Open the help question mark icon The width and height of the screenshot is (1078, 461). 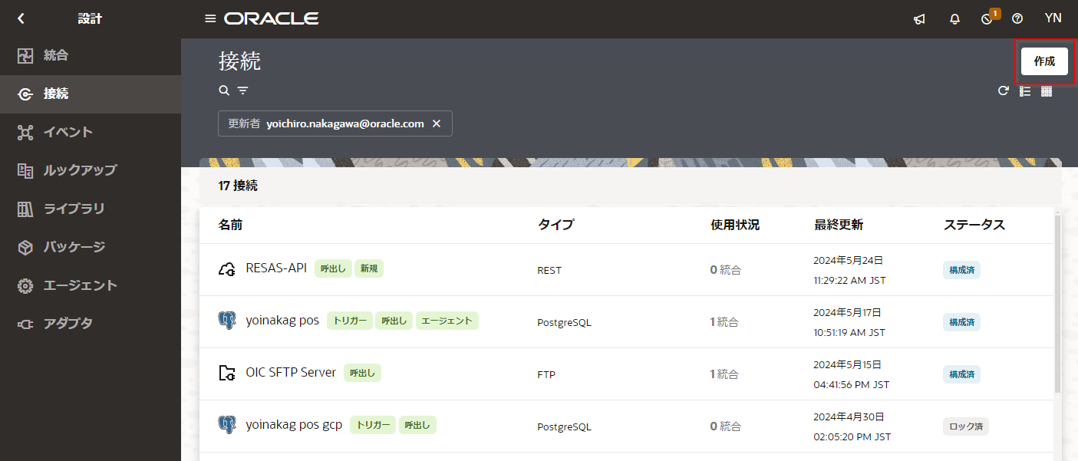(x=1017, y=19)
